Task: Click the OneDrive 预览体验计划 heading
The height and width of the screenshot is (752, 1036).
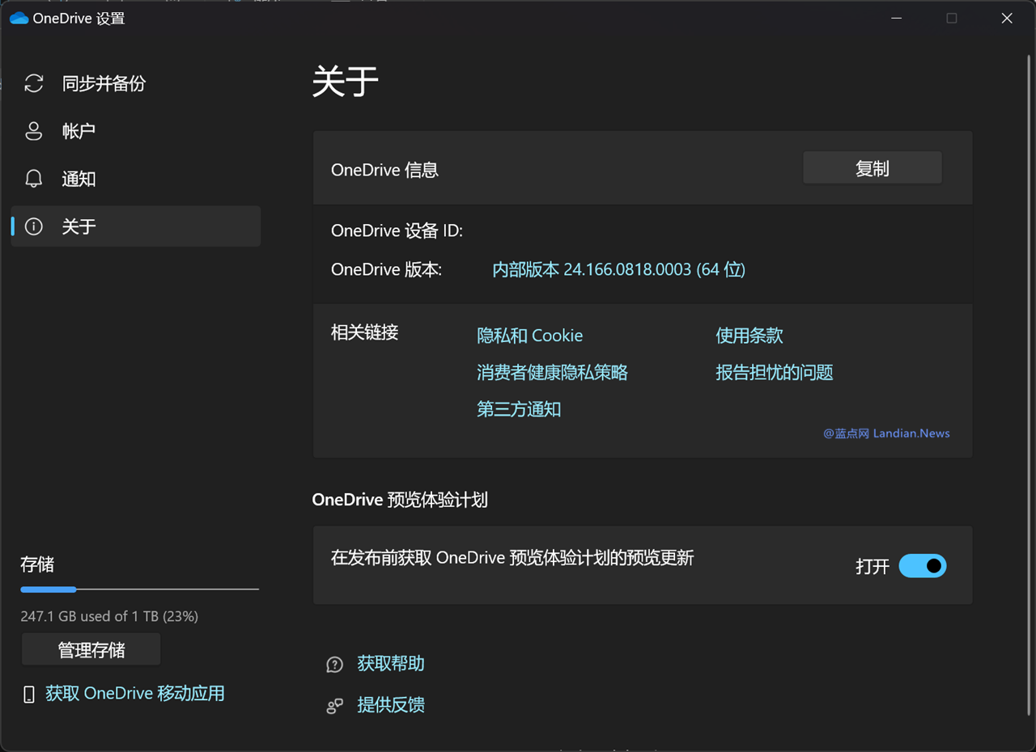Action: point(400,500)
